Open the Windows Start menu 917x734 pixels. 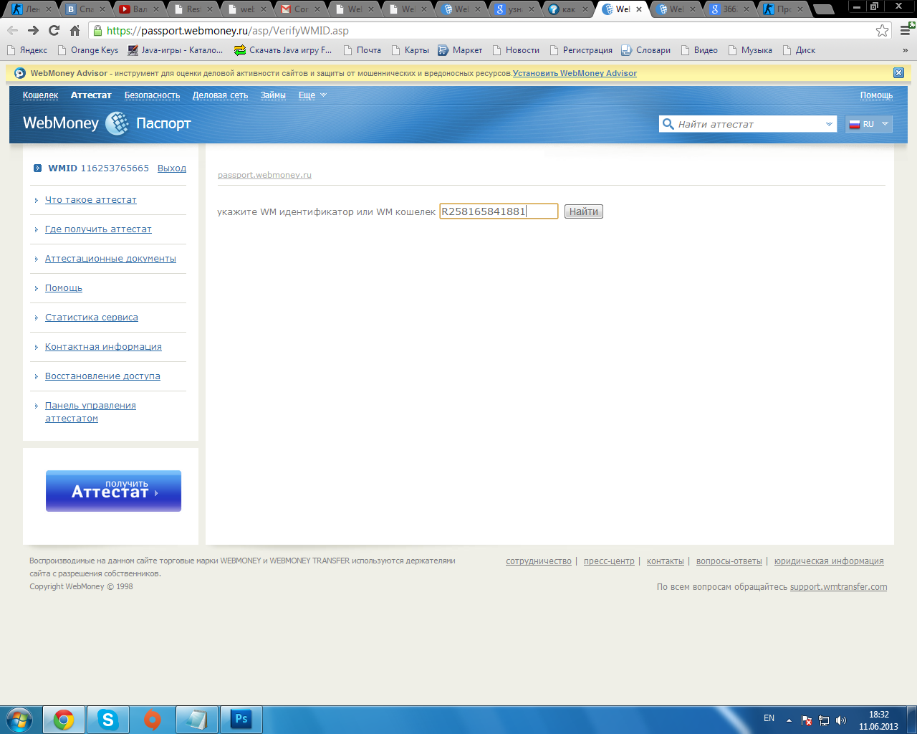(x=19, y=719)
